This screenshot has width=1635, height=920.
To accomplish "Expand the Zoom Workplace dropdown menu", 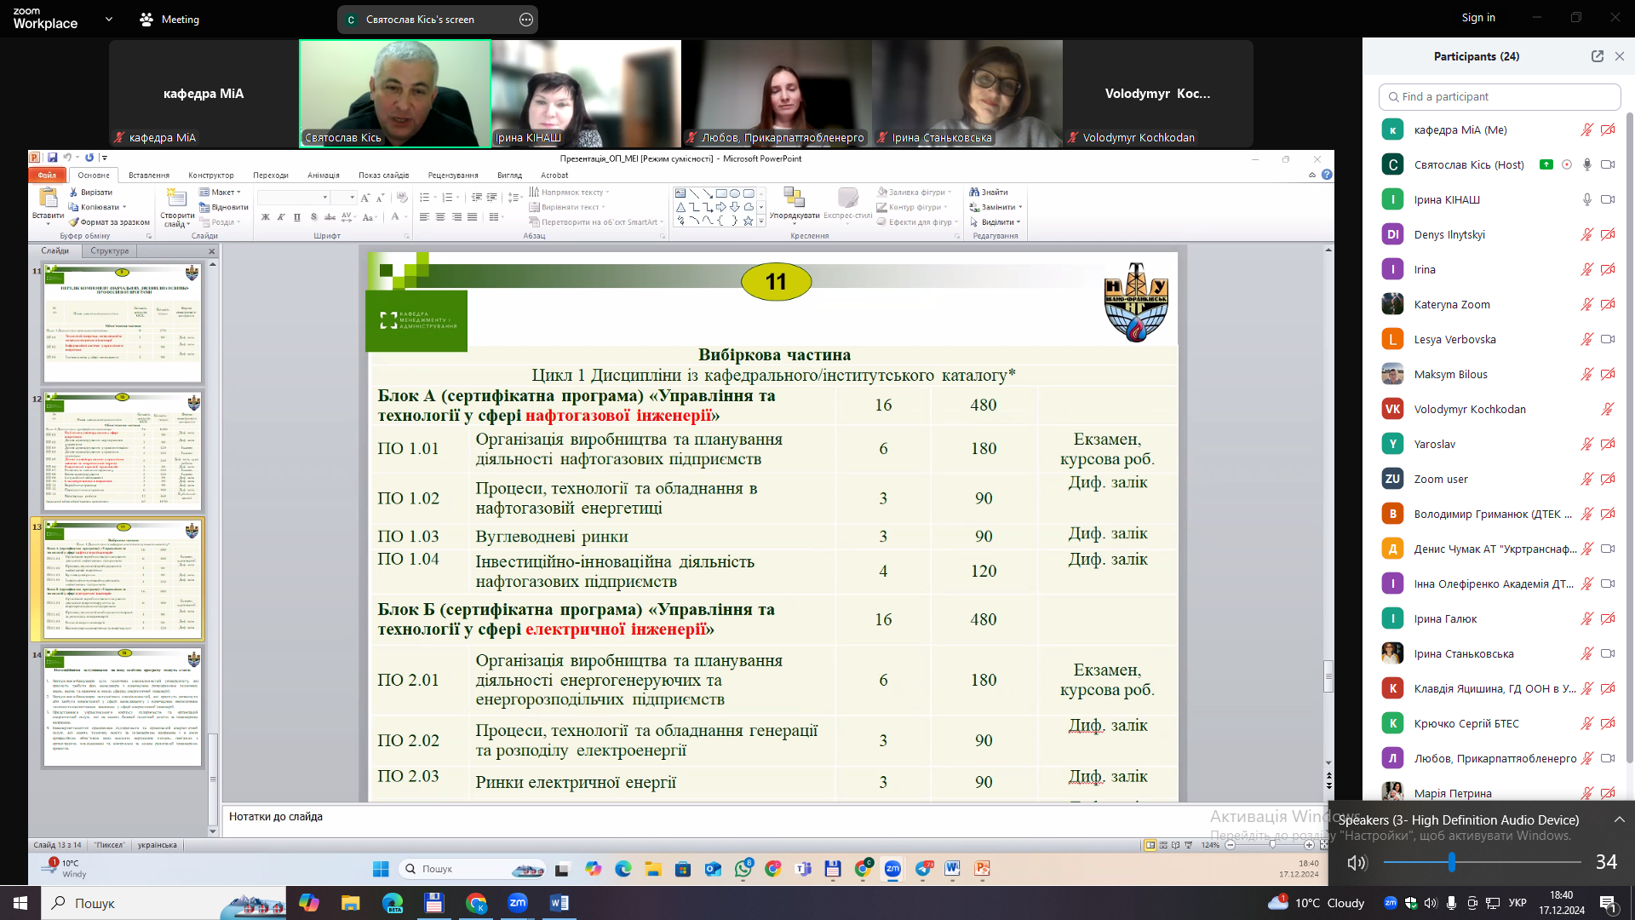I will [x=109, y=19].
